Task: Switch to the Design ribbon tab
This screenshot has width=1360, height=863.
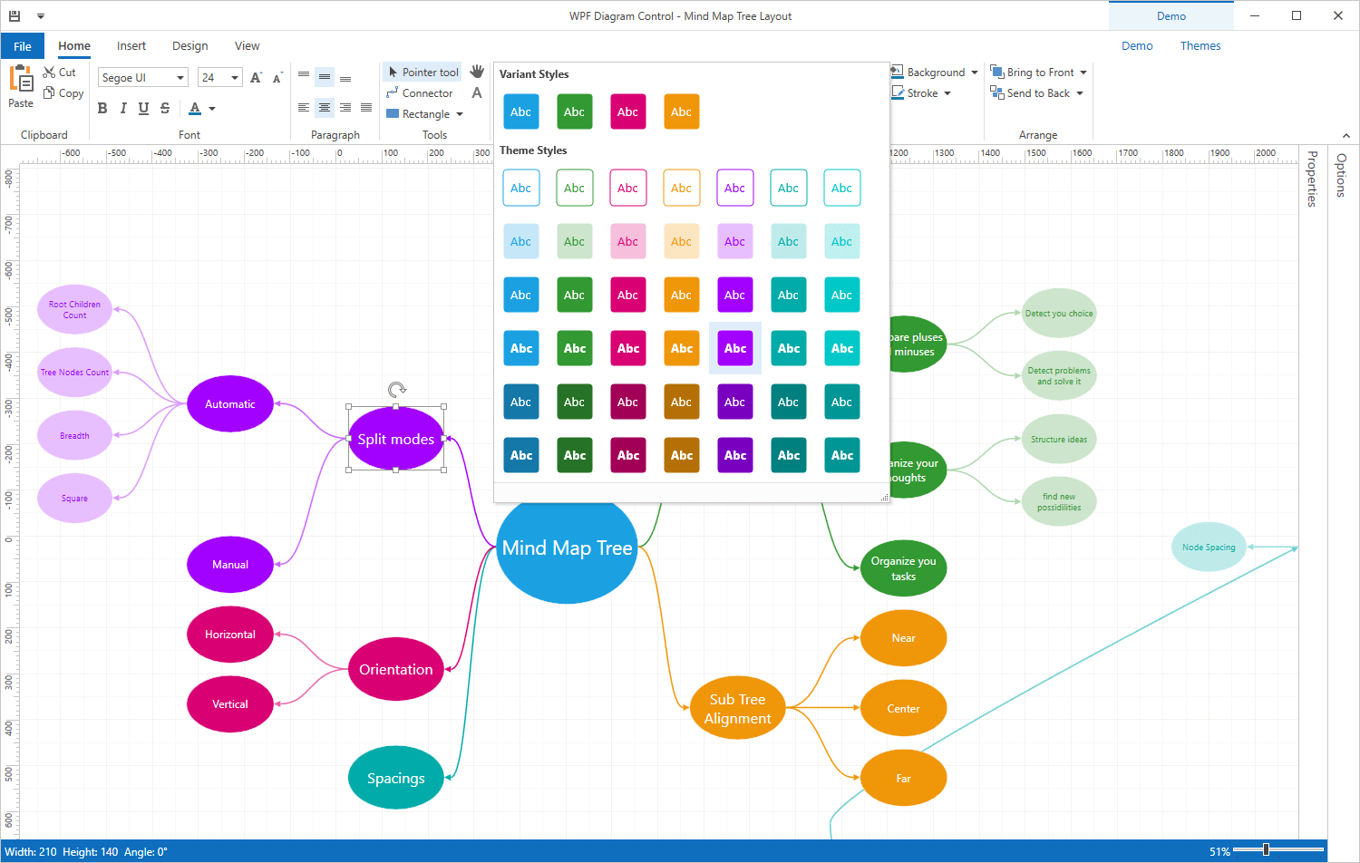Action: (189, 45)
